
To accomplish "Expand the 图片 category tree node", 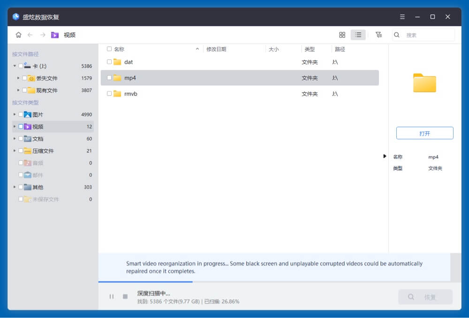I will tap(15, 114).
